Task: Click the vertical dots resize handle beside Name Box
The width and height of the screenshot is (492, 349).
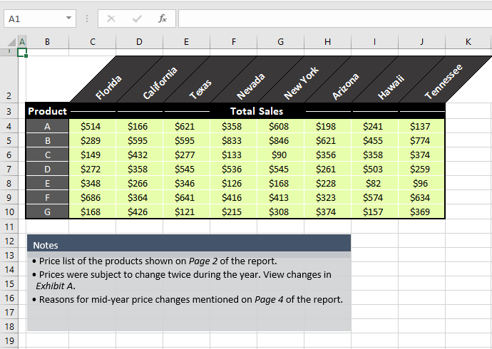Action: [x=86, y=19]
